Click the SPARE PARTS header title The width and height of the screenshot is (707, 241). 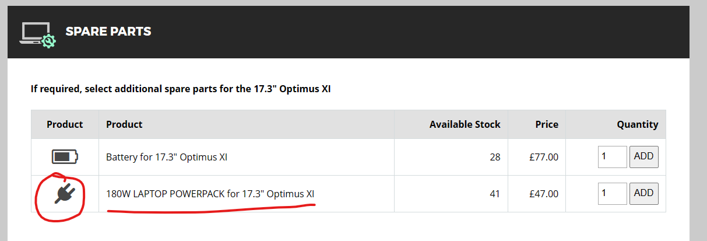108,32
